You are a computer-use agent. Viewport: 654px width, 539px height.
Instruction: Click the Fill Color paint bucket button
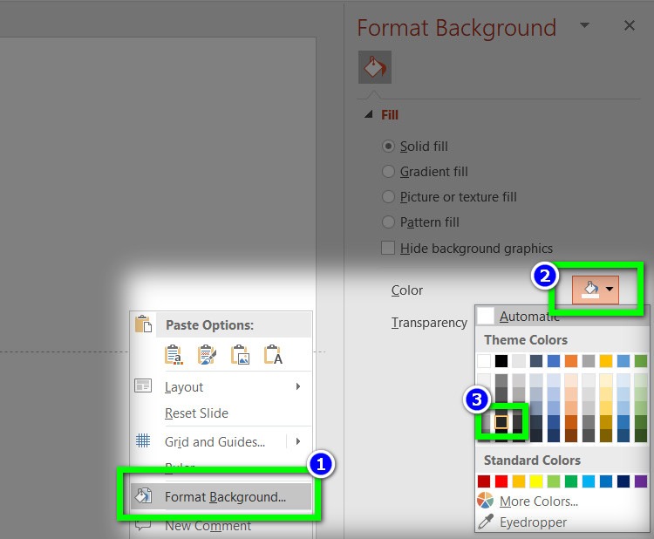(x=589, y=290)
